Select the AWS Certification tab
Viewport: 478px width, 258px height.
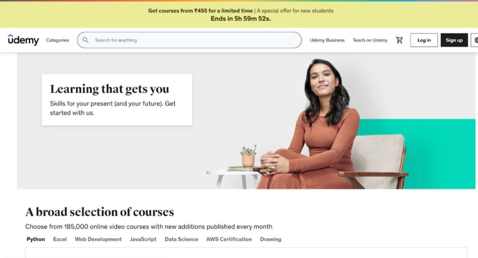pos(229,239)
